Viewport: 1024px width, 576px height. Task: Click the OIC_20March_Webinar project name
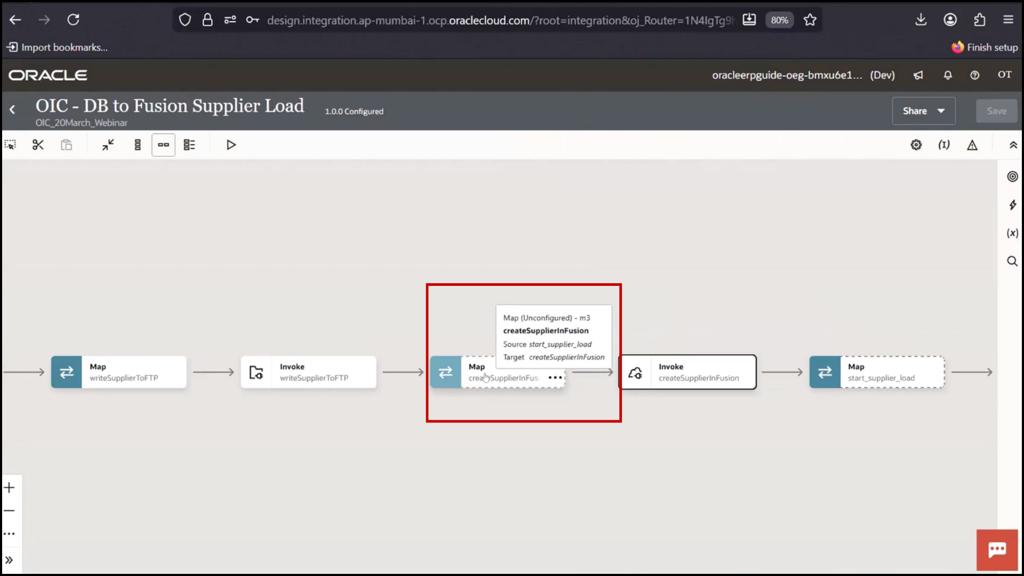(82, 123)
